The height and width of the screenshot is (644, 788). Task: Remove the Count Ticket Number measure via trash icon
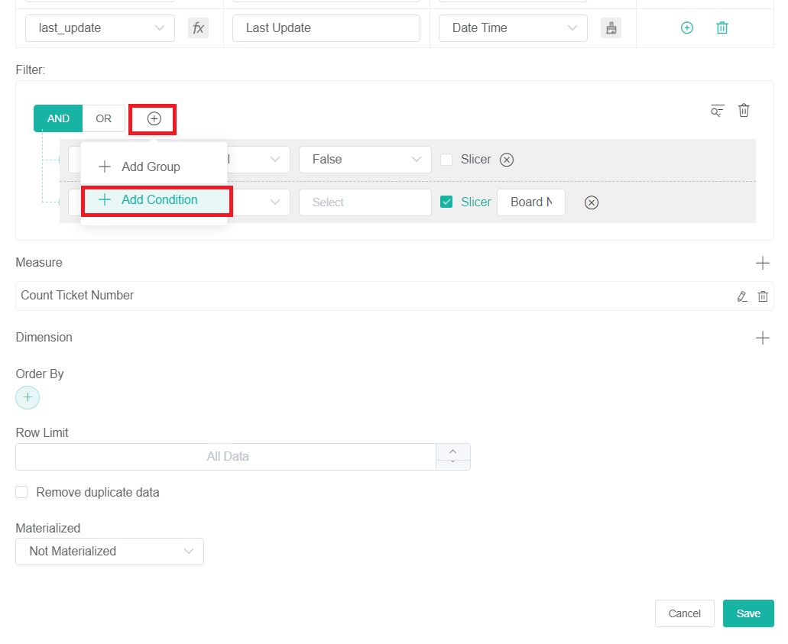click(762, 296)
